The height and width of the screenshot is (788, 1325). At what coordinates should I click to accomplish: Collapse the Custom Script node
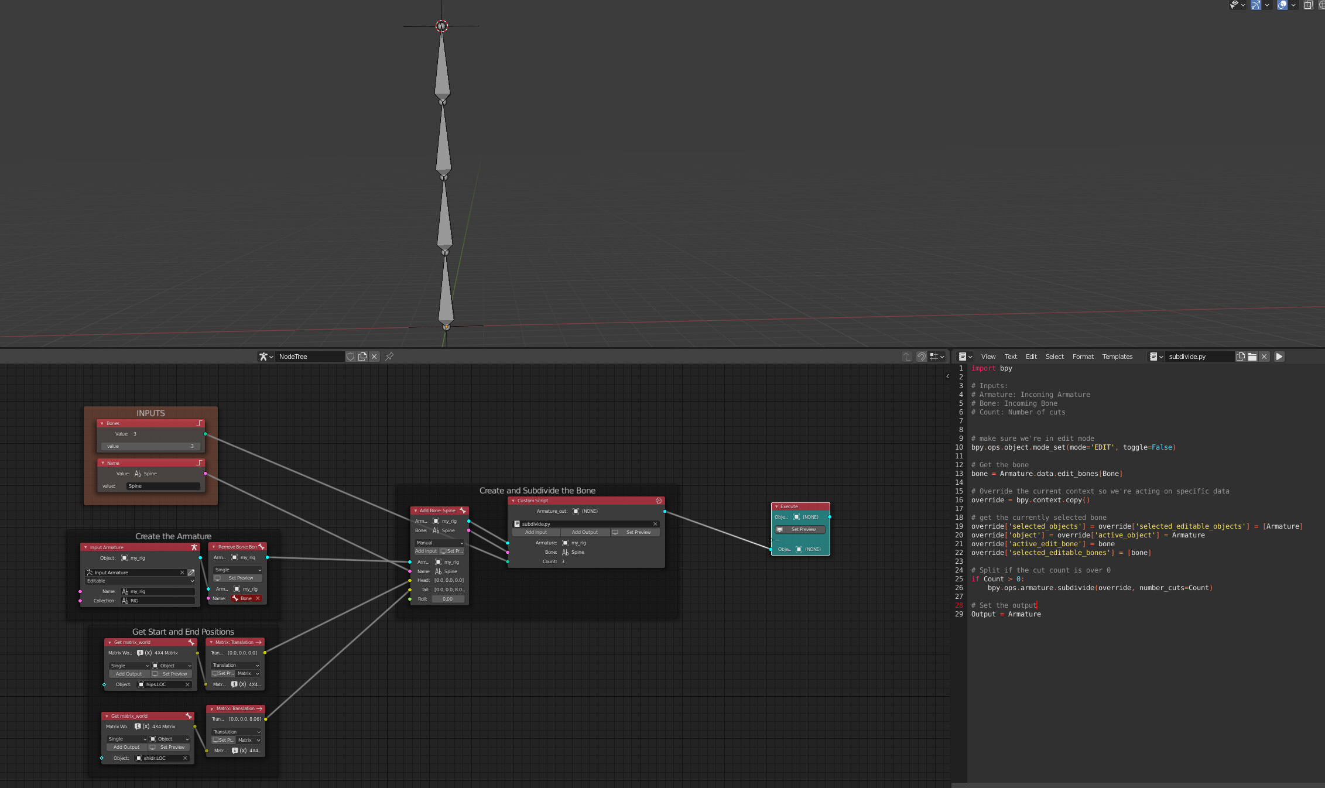coord(513,501)
